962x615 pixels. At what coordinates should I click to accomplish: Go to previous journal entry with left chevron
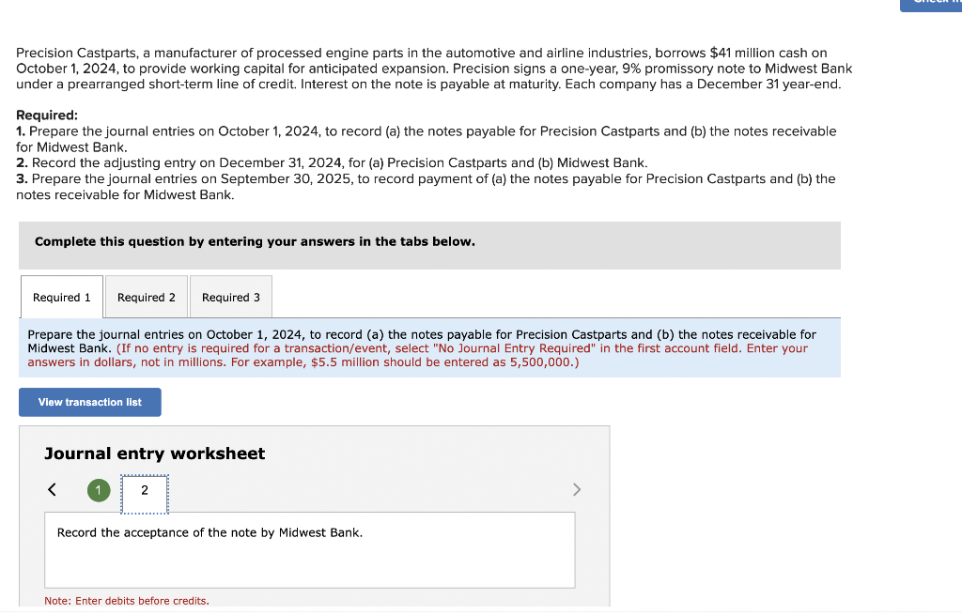[x=53, y=489]
